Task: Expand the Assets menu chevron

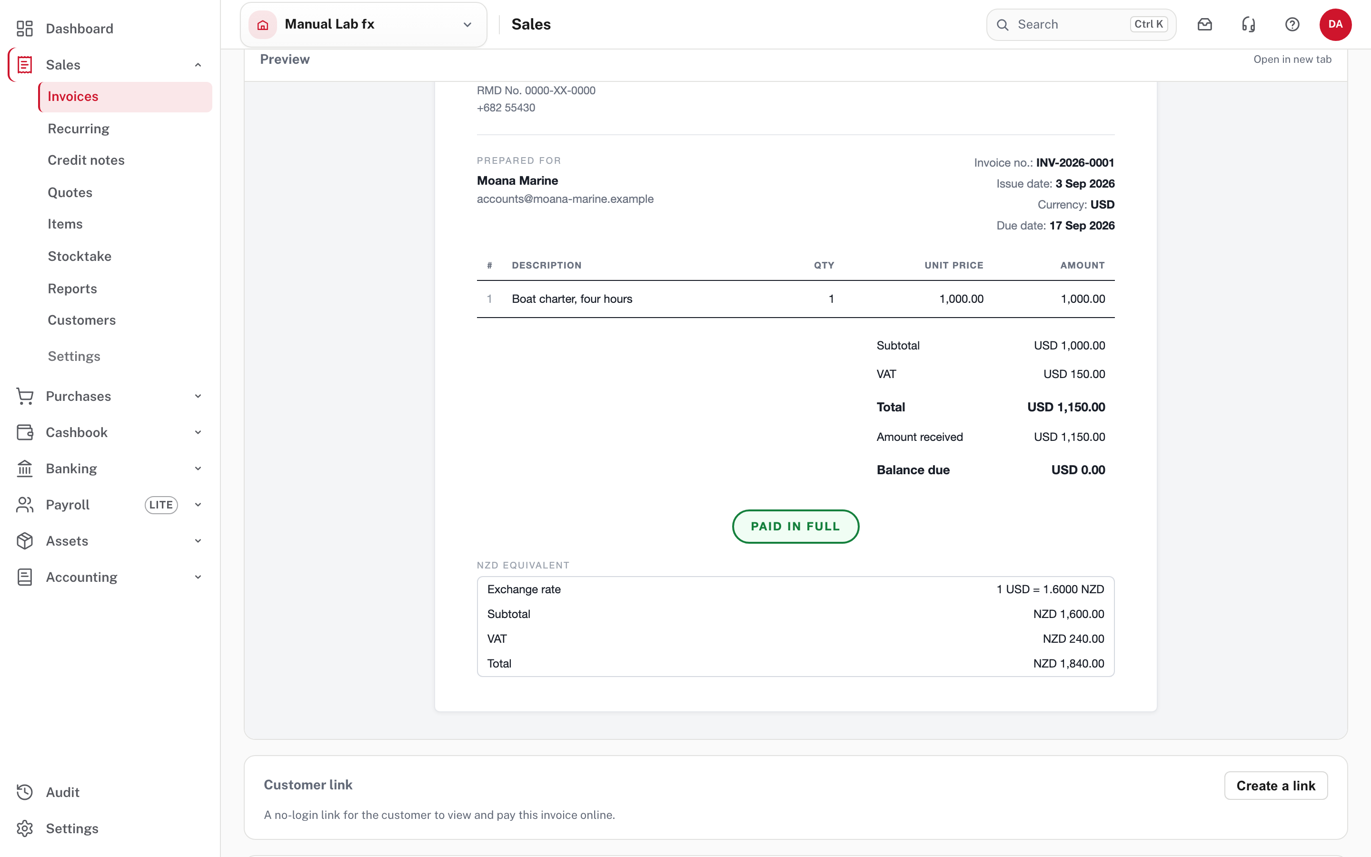Action: [x=199, y=541]
